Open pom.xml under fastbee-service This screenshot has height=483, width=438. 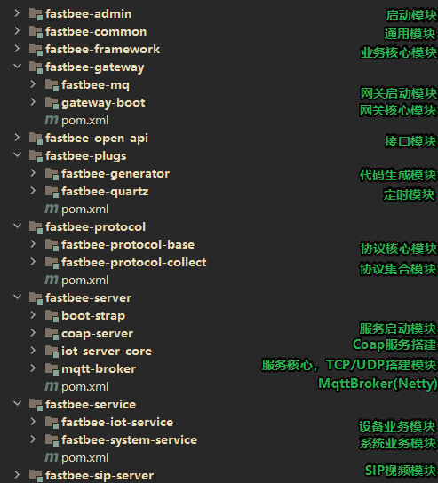85,458
